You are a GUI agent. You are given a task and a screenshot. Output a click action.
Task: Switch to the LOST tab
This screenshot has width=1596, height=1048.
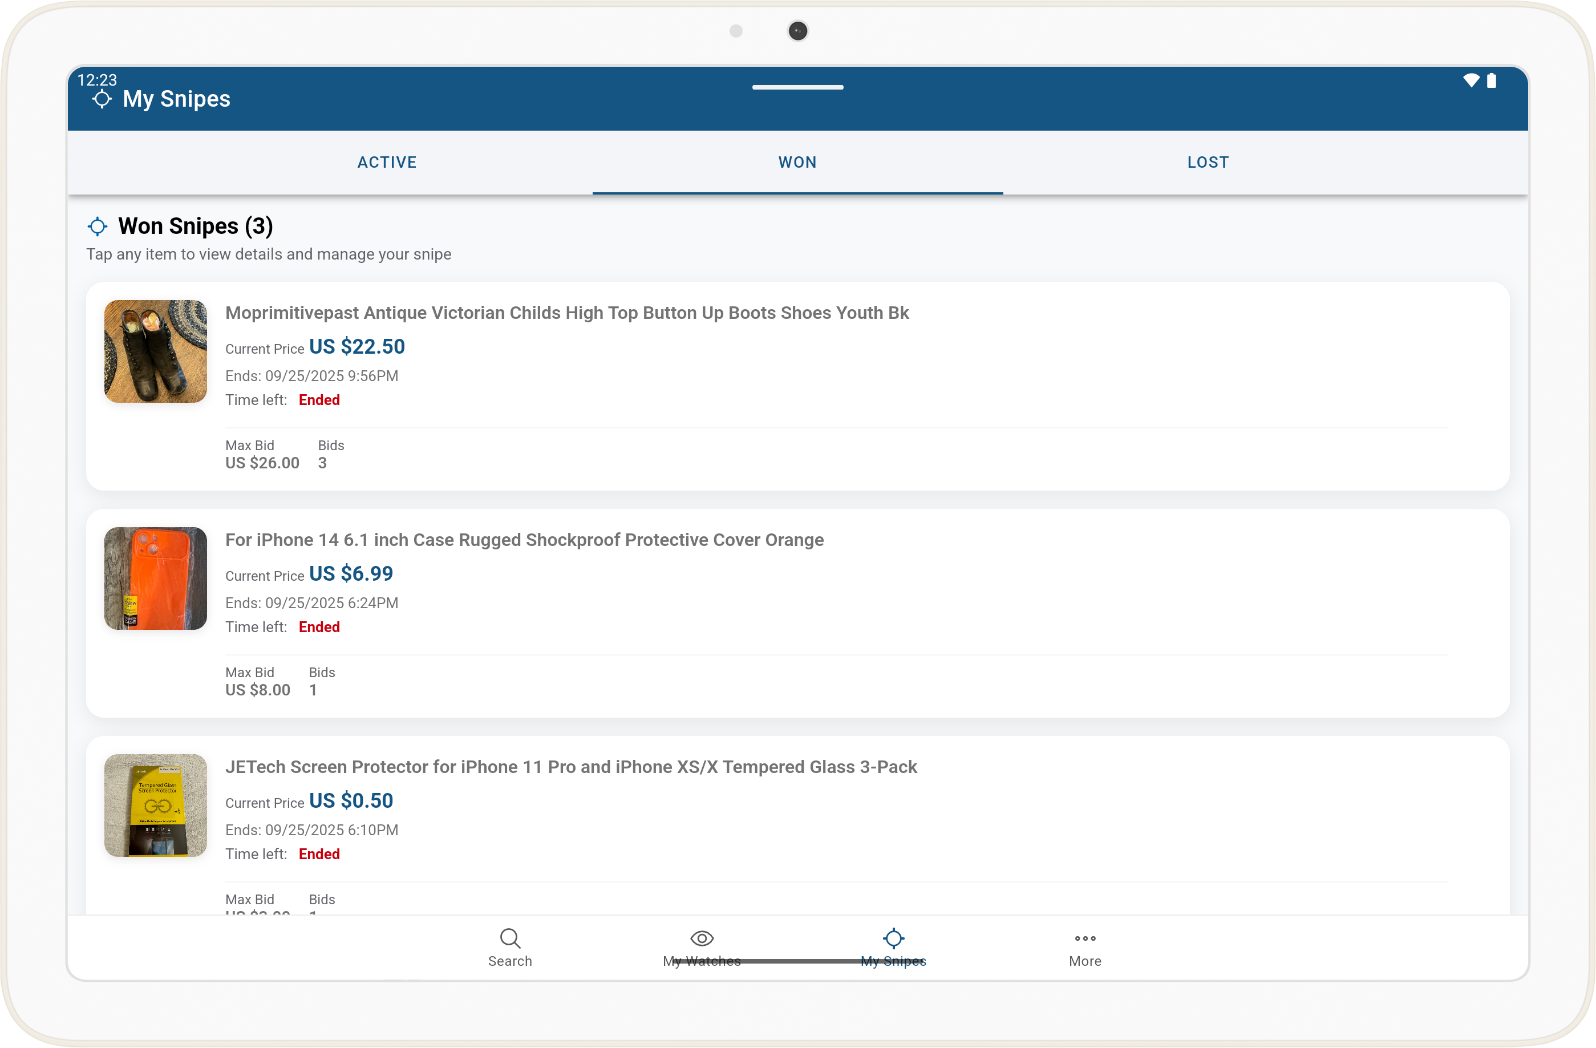(1208, 162)
